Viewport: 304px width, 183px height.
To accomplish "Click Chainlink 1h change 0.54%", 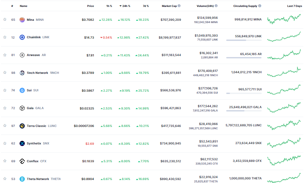I will point(106,38).
